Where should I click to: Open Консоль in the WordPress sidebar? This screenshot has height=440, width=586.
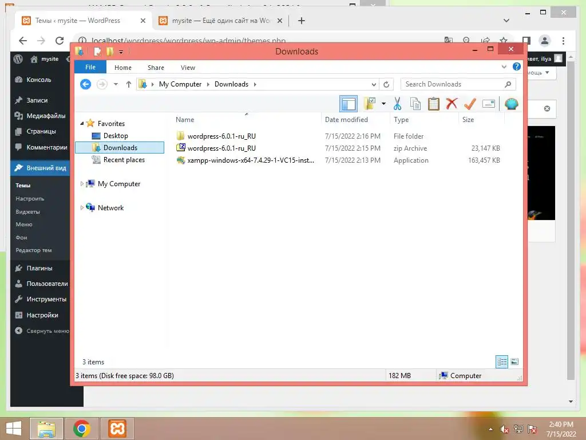pyautogui.click(x=40, y=80)
